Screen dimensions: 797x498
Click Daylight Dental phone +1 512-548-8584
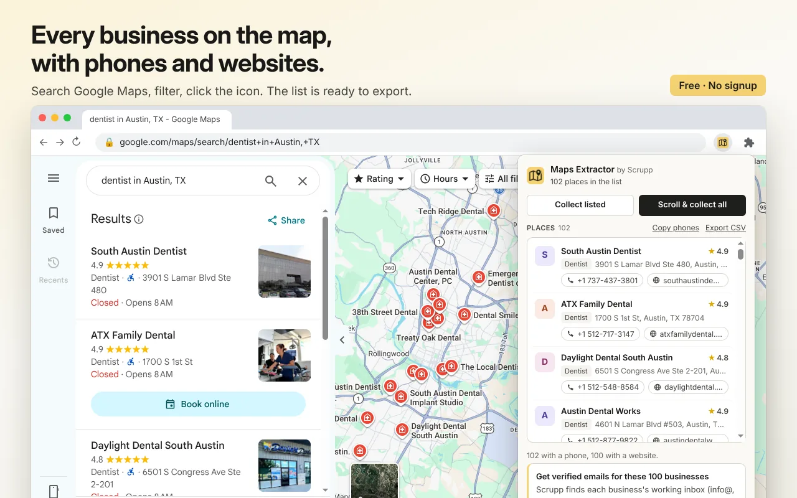tap(602, 387)
